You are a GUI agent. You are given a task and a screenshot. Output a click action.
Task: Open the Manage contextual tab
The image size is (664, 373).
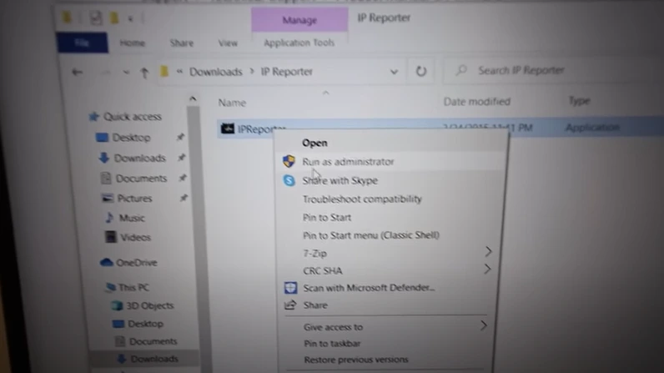pyautogui.click(x=299, y=20)
